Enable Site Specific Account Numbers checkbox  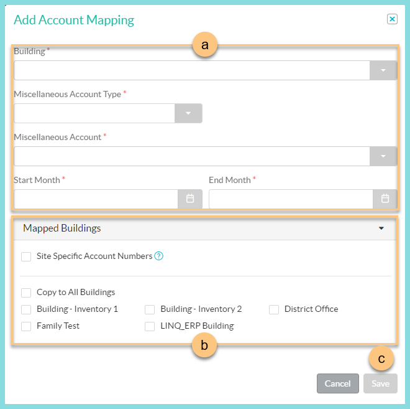pyautogui.click(x=26, y=256)
